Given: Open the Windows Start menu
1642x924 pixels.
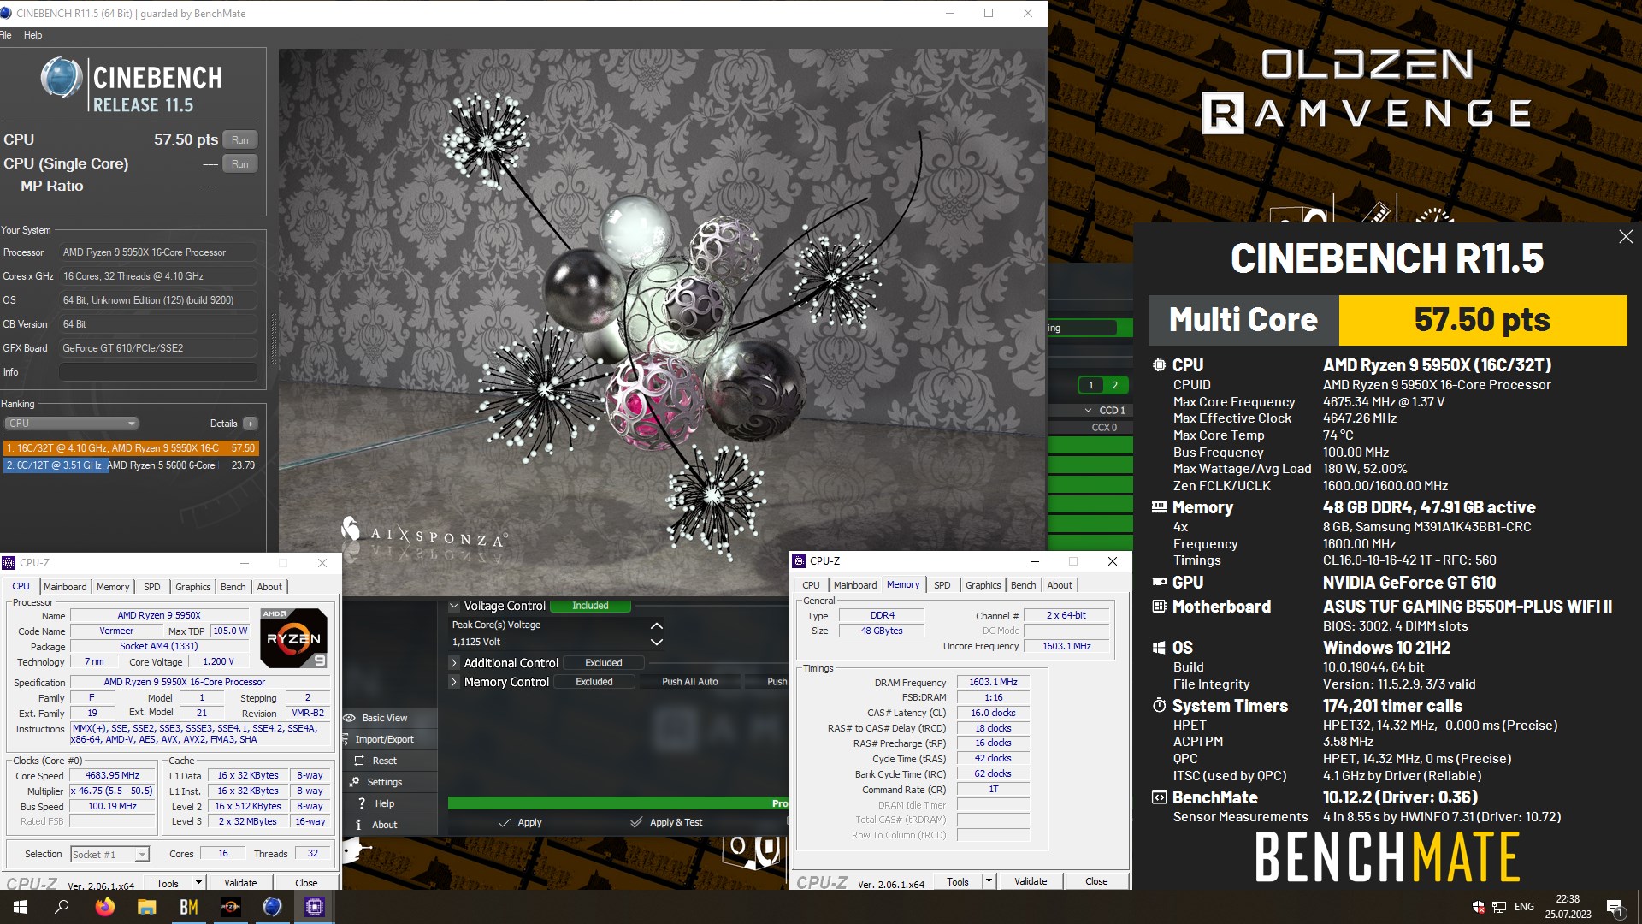Looking at the screenshot, I should 21,907.
